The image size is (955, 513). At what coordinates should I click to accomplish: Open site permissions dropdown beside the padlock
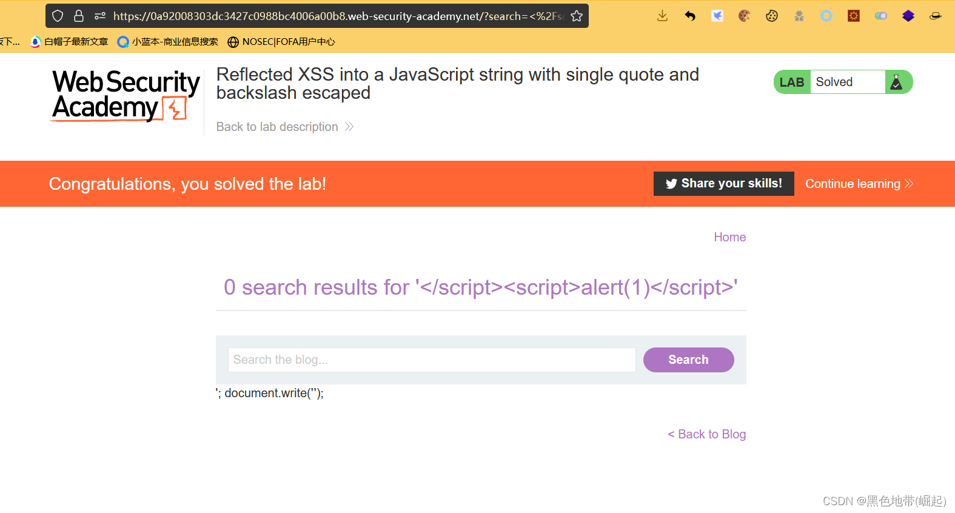(99, 16)
